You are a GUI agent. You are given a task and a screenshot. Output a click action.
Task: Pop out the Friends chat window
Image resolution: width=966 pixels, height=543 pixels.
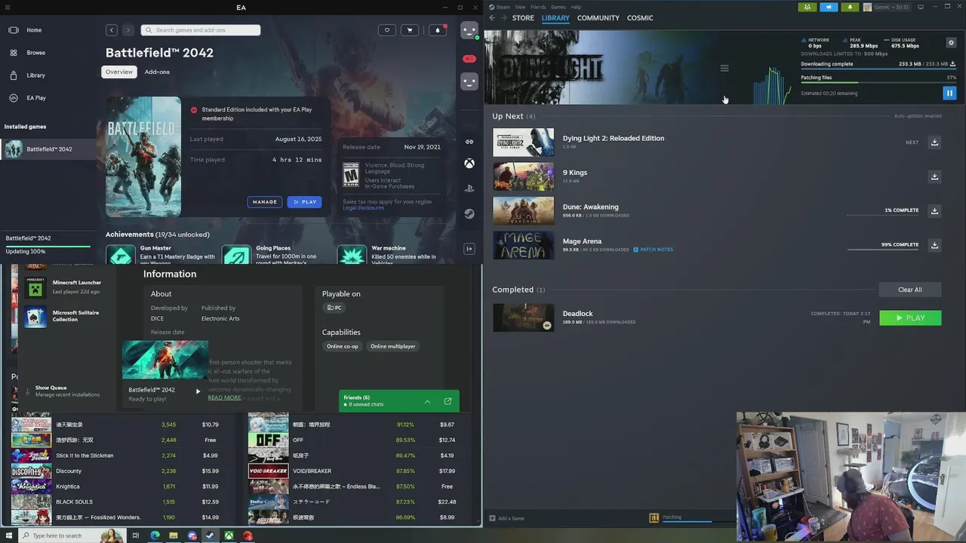click(x=448, y=401)
